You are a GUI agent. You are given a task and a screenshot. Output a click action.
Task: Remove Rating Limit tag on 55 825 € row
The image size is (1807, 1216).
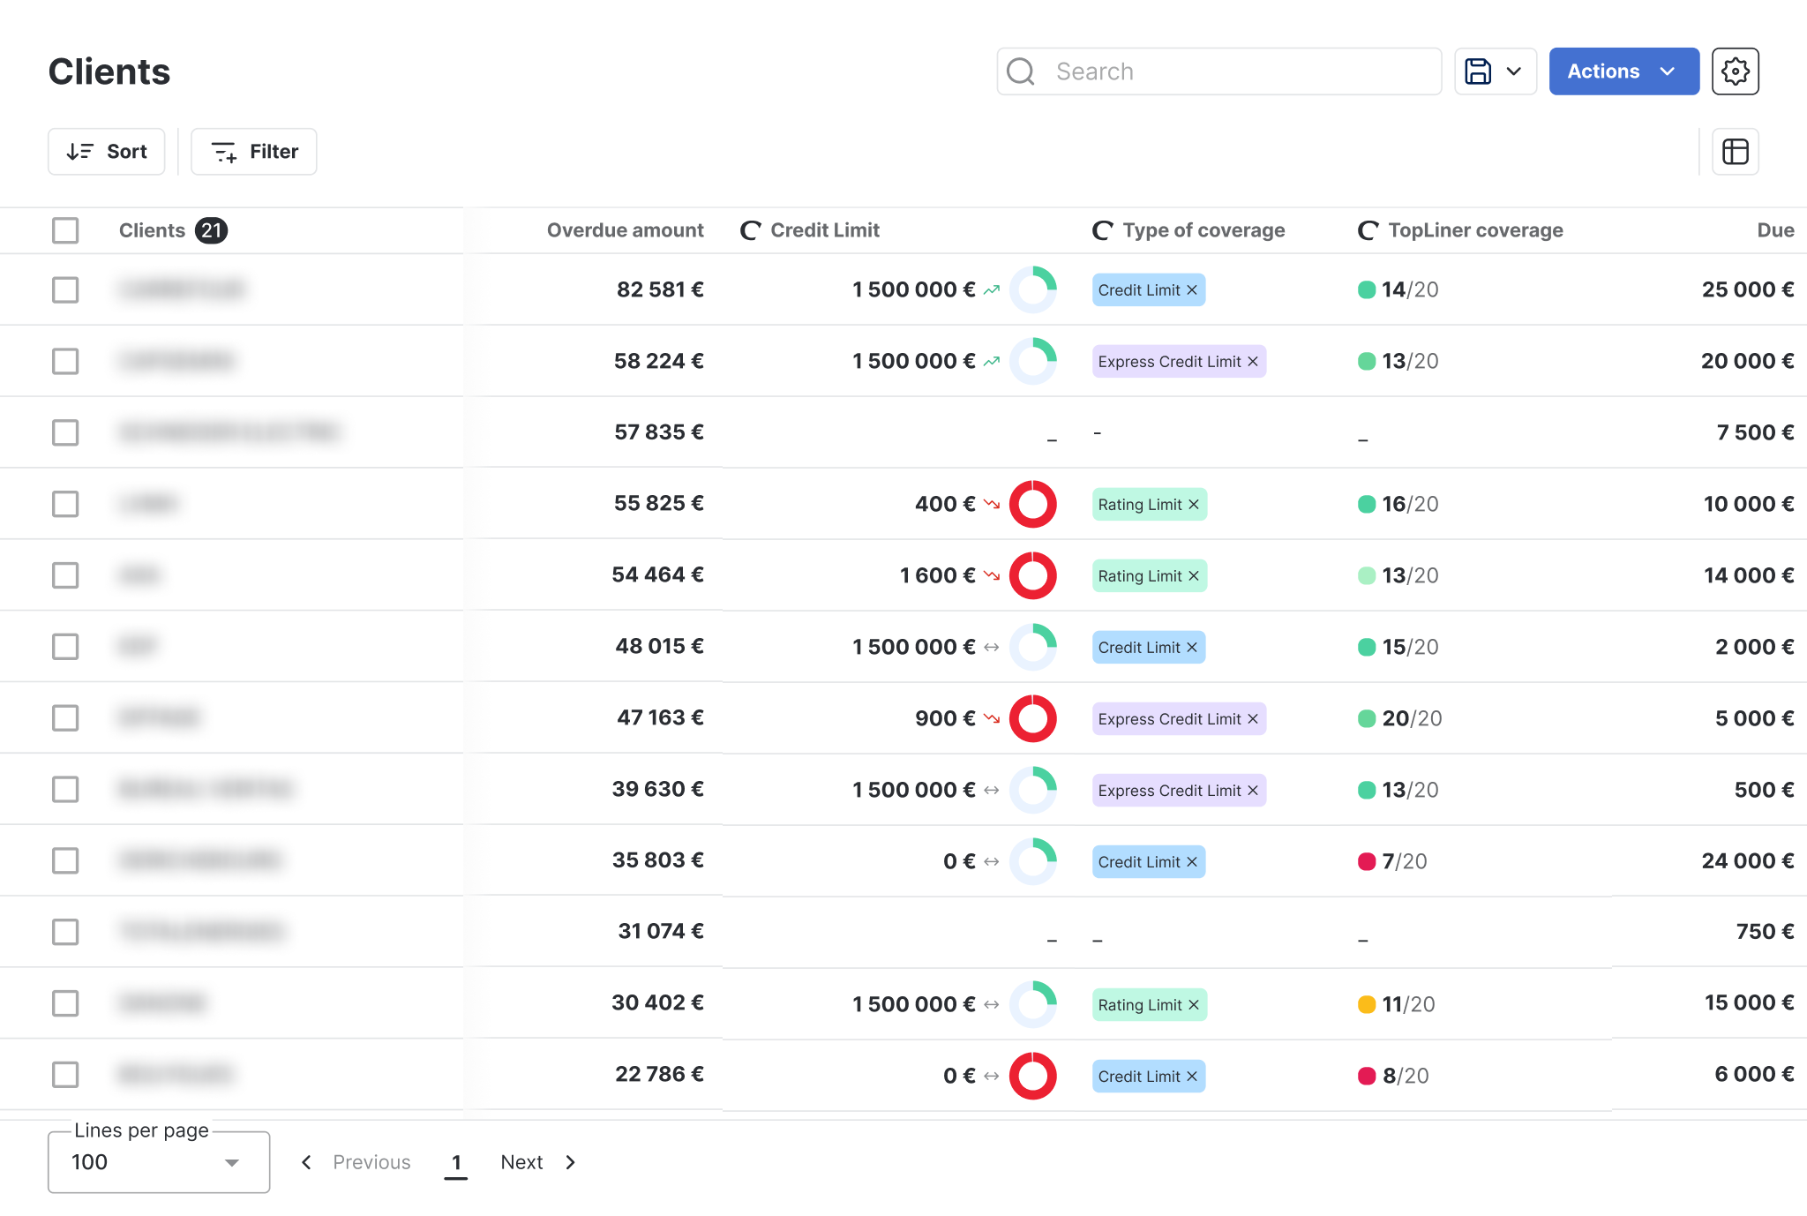[1194, 505]
